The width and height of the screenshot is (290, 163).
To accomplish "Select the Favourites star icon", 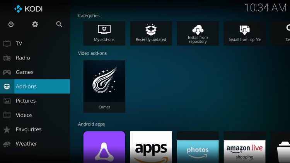I will click(x=7, y=129).
